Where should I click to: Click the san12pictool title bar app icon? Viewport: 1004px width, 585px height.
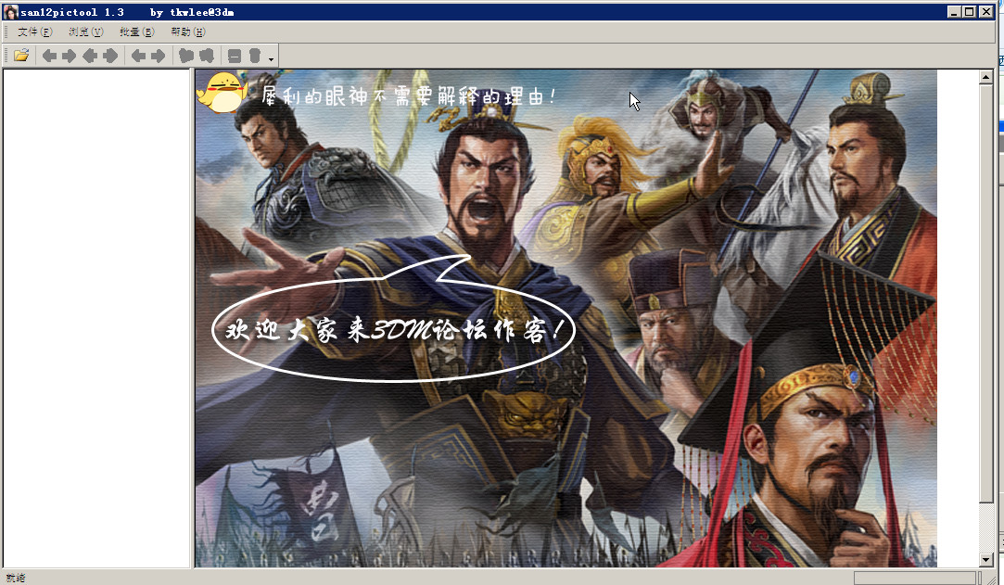pos(11,12)
